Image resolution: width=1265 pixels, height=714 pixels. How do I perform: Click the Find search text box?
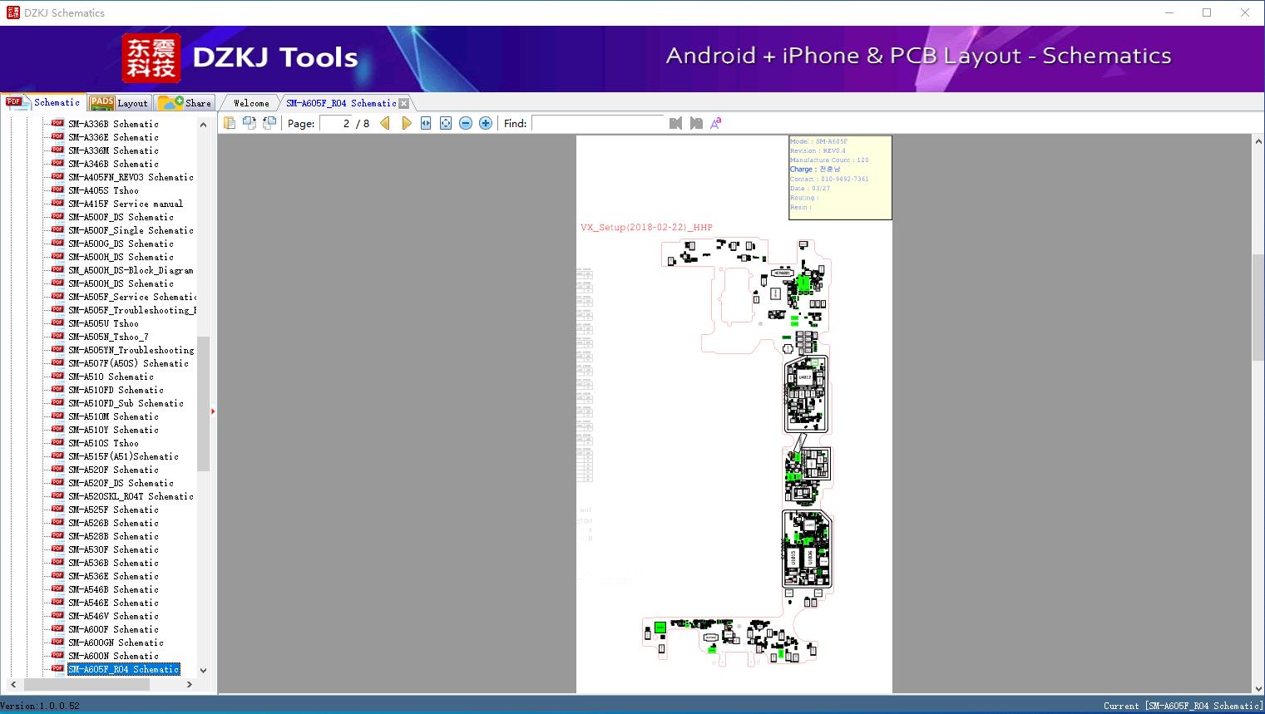tap(598, 123)
